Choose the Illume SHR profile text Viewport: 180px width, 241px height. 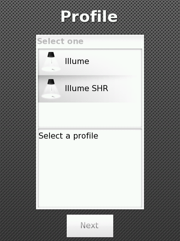pos(87,88)
